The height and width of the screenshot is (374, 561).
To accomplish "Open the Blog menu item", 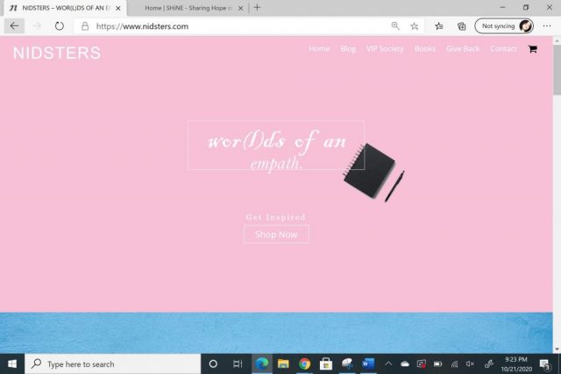I will click(x=348, y=49).
